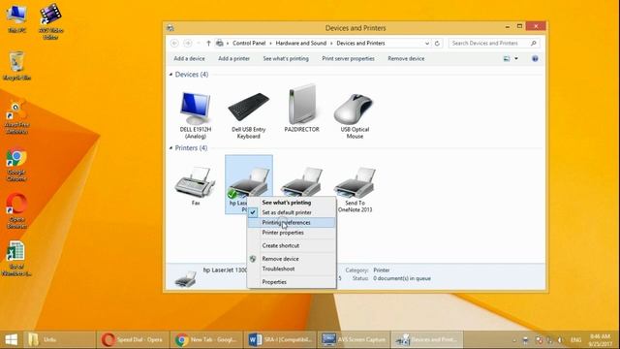
Task: Open the Excel file on desktop
Action: [16, 259]
